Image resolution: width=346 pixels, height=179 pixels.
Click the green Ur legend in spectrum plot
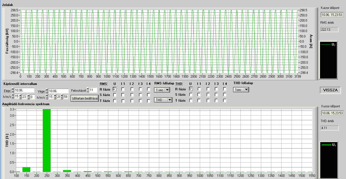pyautogui.click(x=328, y=145)
